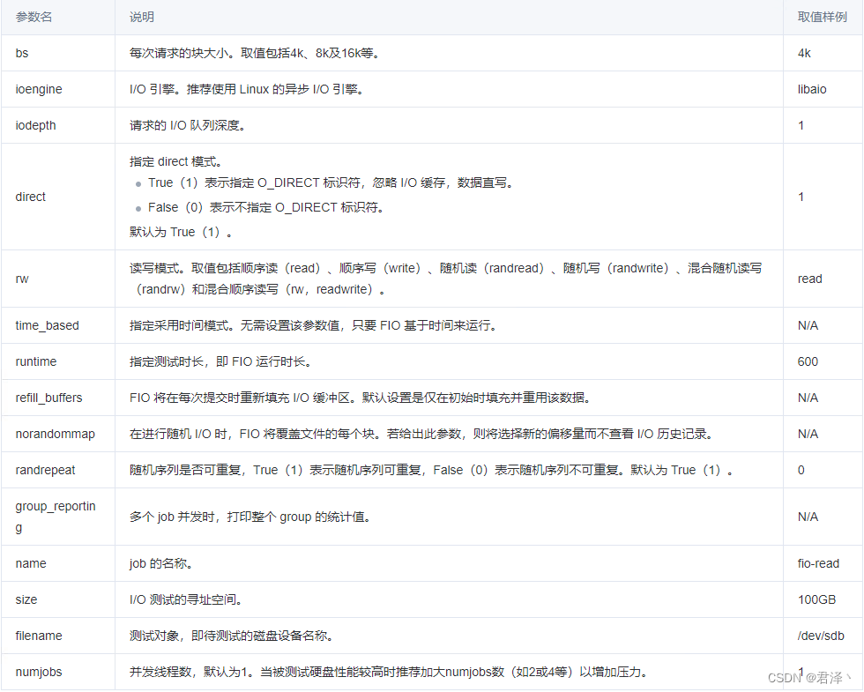Select the direct parameter cell
Viewport: 864px width, 692px height.
(x=29, y=197)
